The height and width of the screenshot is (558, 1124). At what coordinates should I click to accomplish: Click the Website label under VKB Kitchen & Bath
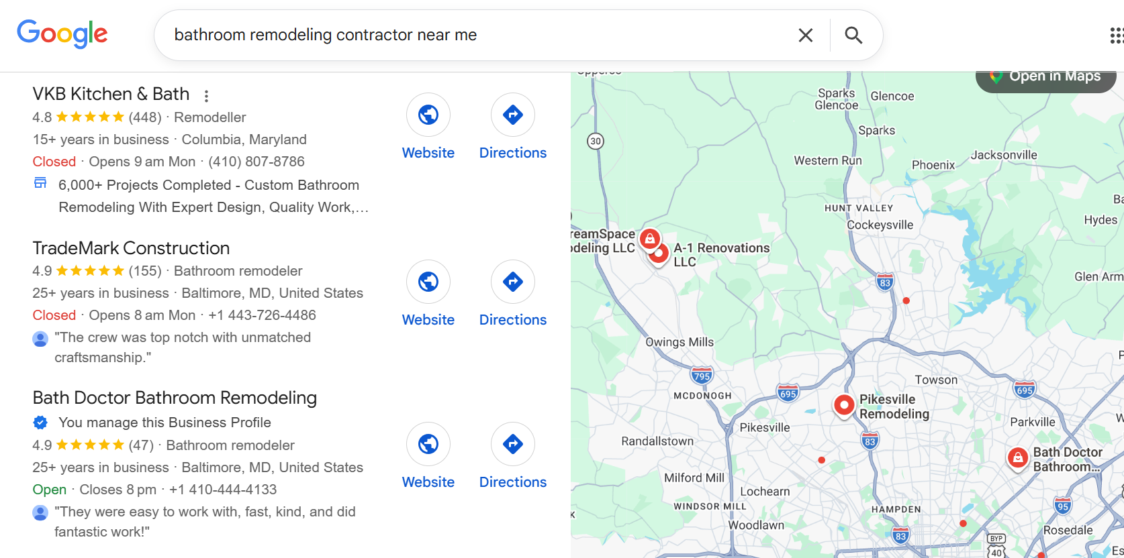428,153
